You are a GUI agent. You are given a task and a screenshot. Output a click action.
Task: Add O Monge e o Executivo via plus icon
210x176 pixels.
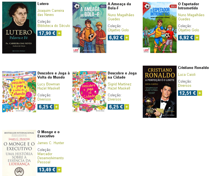pos(59,170)
